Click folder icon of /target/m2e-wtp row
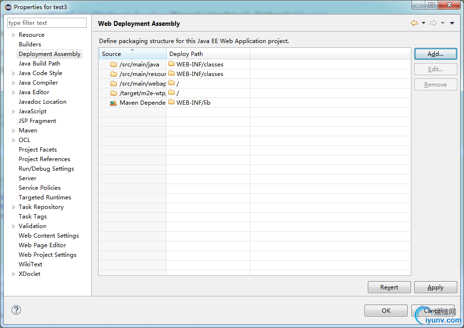 (x=113, y=93)
